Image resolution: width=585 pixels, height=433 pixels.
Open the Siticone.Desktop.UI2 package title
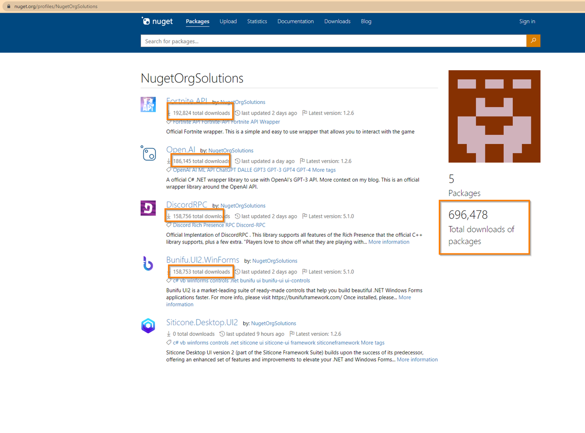click(202, 322)
